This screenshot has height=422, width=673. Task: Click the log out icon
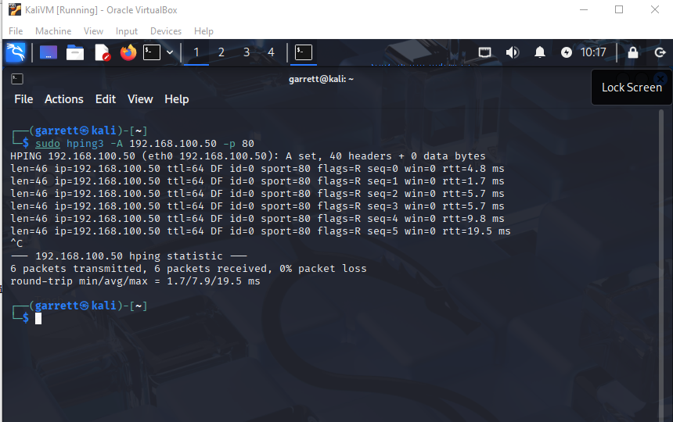tap(660, 52)
